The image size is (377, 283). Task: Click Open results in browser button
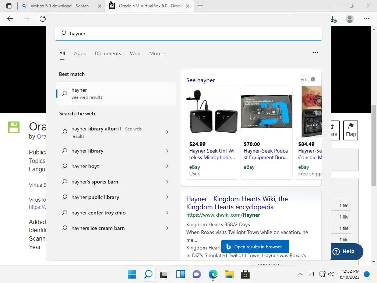pos(255,247)
